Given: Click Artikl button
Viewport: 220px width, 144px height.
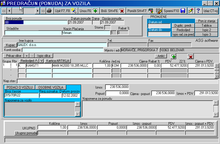Looking at the screenshot, I should pyautogui.click(x=161, y=56).
